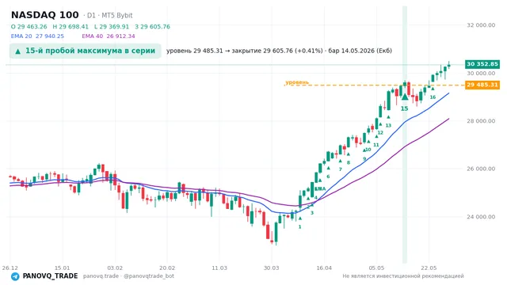Click the large green triangle above marker 15

pyautogui.click(x=405, y=97)
